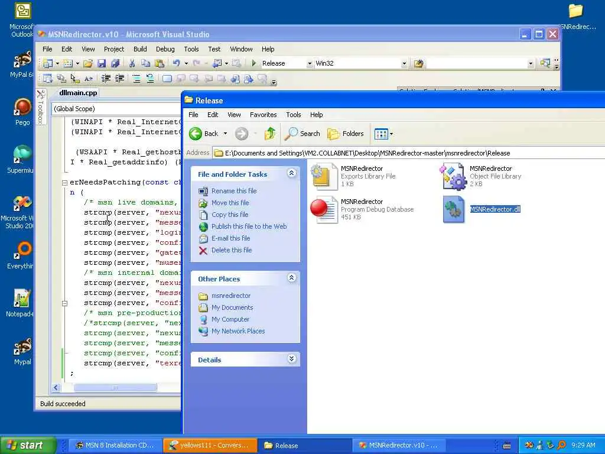Screen dimensions: 605x454
Task: Switch to MSN 8 Installation CD taskbar item
Action: (x=115, y=445)
